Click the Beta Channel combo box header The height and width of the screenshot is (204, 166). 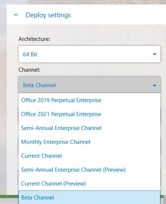pos(89,85)
